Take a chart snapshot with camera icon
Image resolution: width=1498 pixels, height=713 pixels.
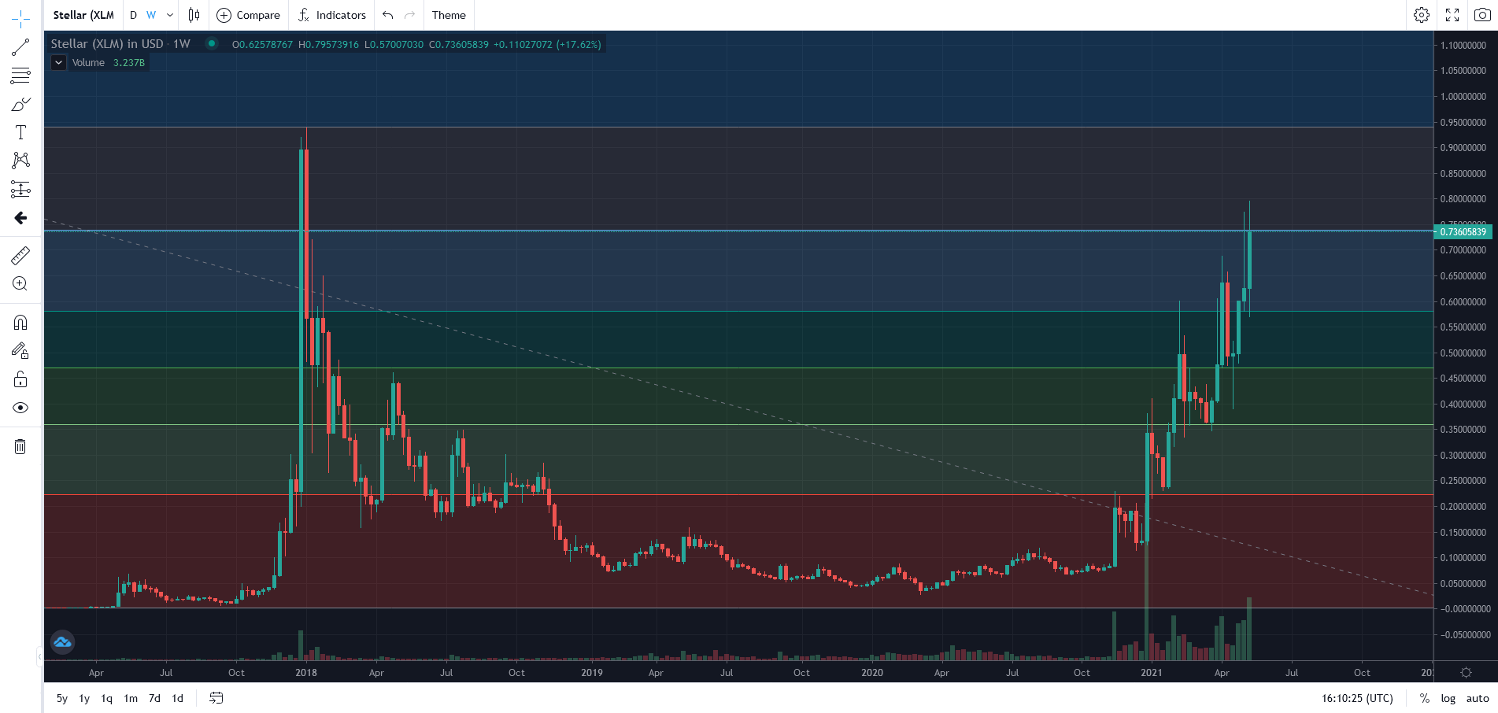pos(1482,15)
